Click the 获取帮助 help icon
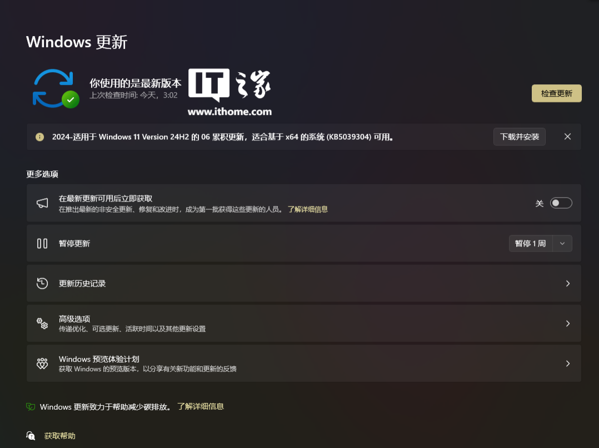599x448 pixels. tap(31, 436)
